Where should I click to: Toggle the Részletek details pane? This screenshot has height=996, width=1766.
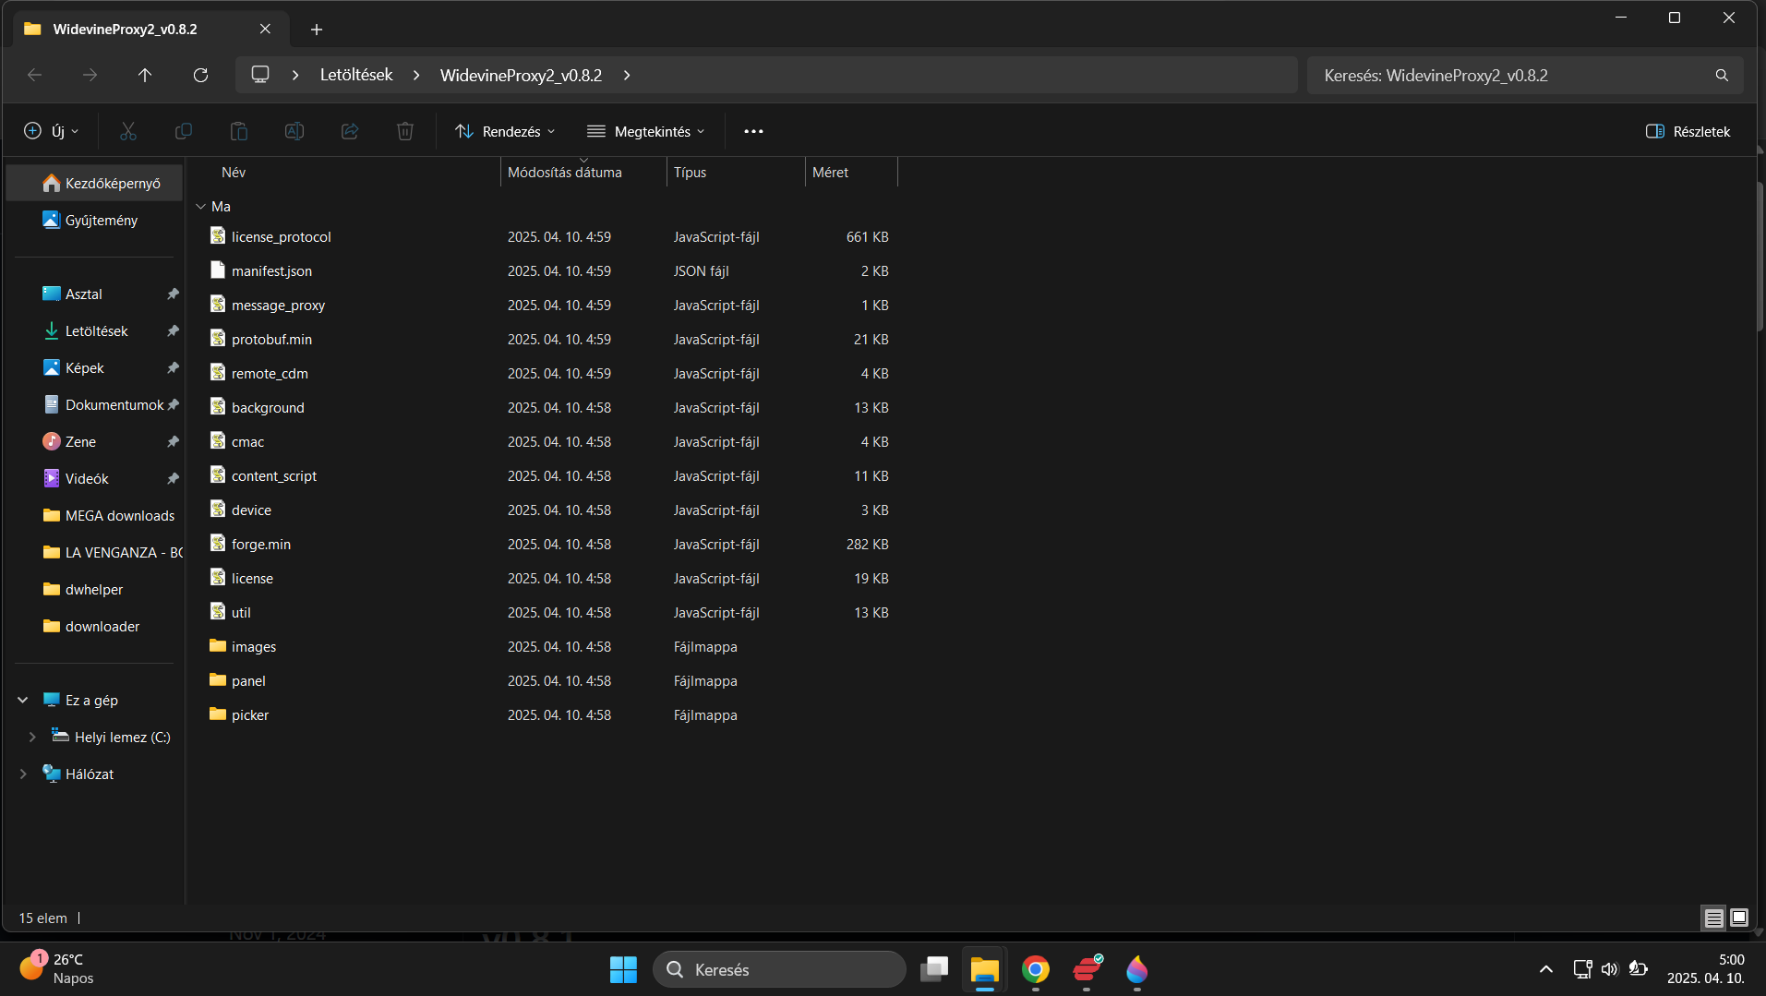[1688, 131]
